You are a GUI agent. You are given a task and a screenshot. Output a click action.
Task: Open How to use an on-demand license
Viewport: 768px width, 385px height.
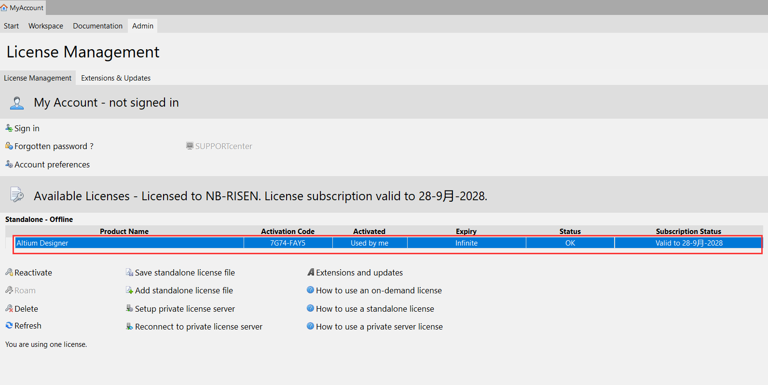[x=379, y=290]
